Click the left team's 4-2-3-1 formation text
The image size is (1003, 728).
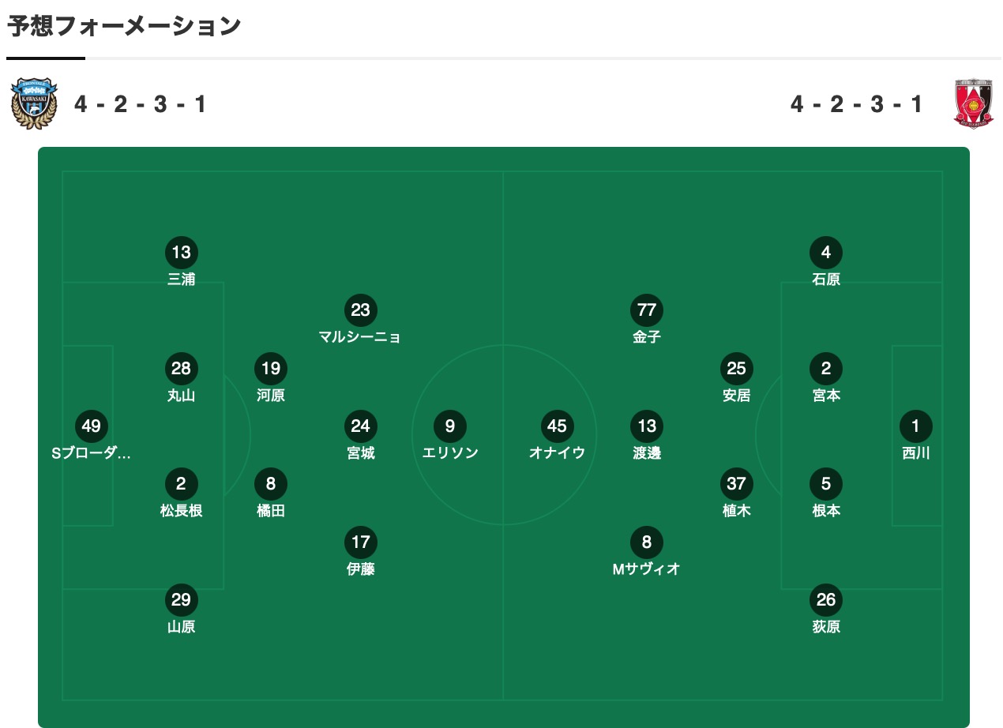tap(141, 104)
